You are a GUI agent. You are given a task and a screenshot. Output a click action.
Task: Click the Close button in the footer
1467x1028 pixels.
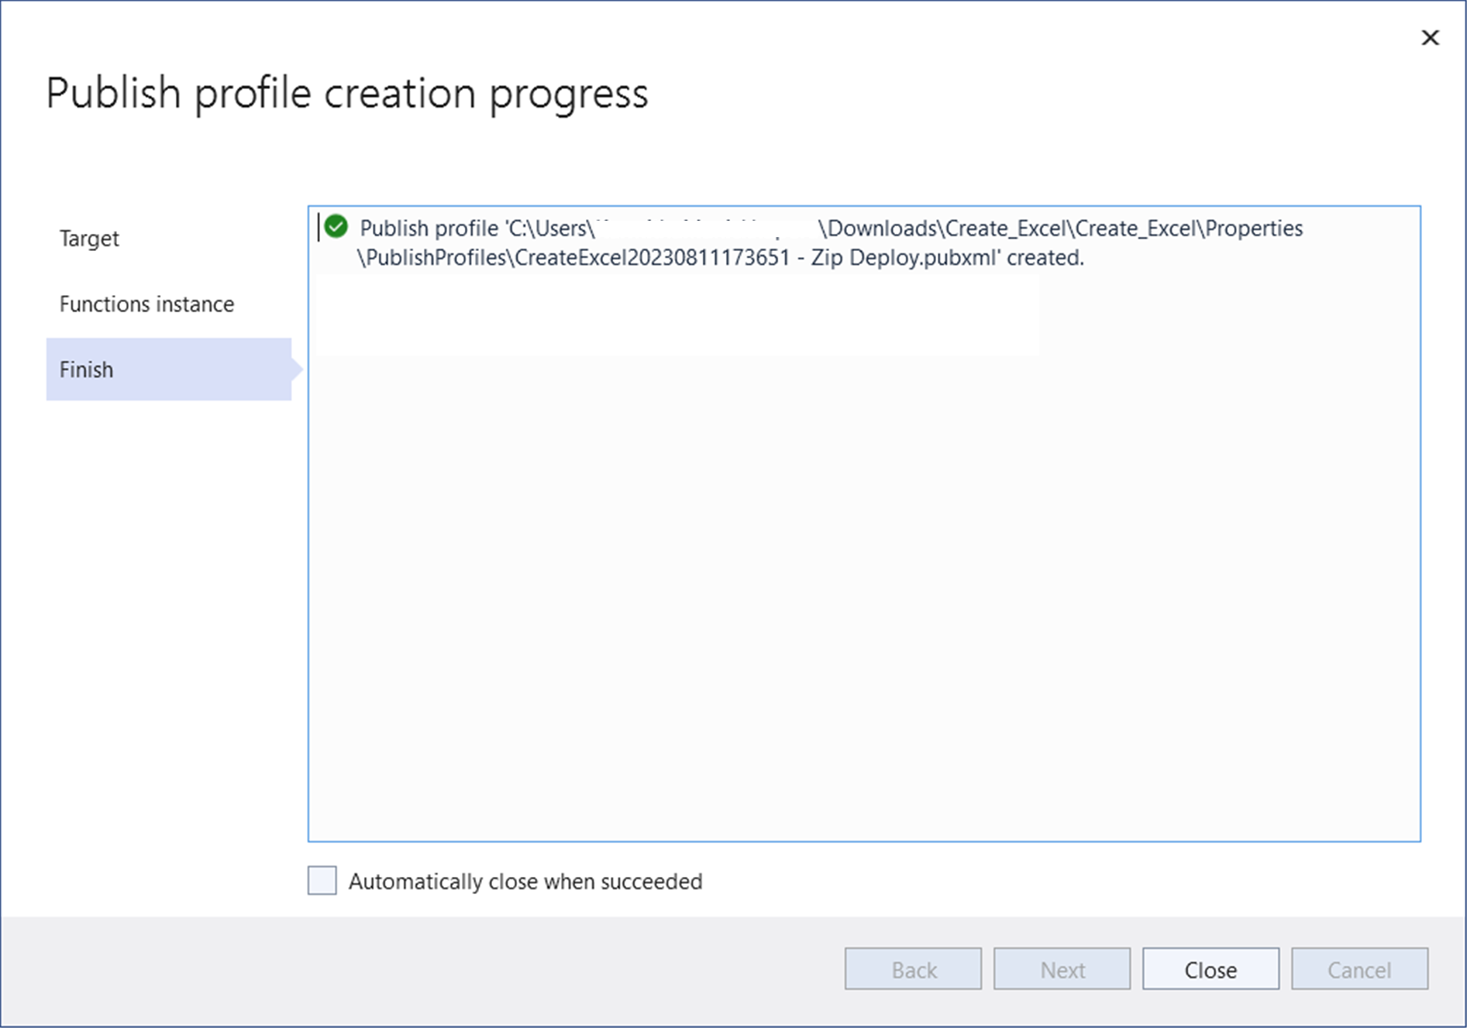(1210, 969)
